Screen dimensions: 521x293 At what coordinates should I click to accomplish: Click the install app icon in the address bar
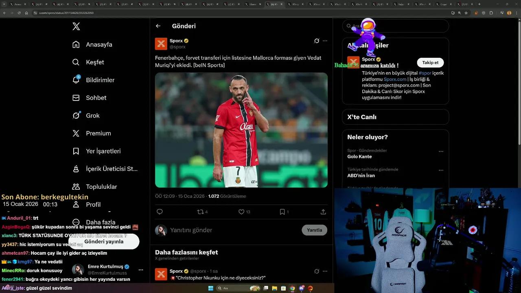(453, 13)
